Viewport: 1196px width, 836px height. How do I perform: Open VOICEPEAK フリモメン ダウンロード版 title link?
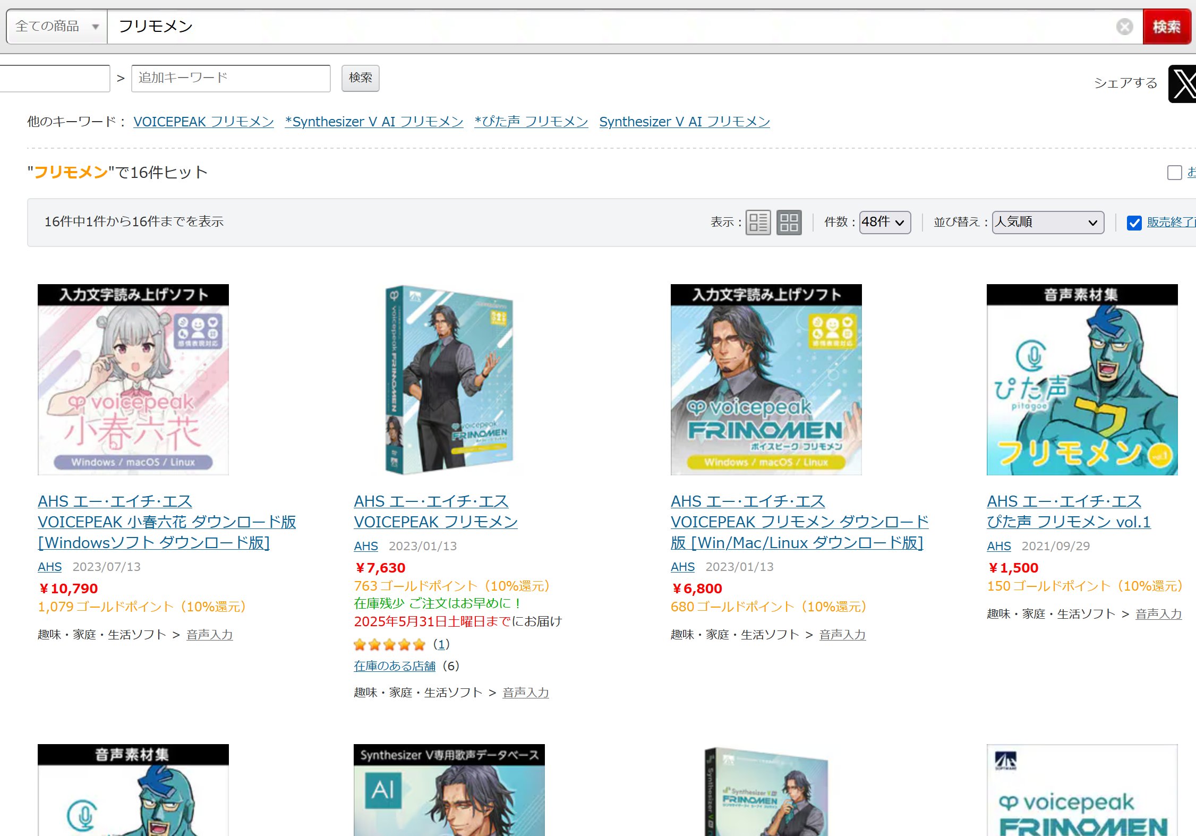[799, 522]
